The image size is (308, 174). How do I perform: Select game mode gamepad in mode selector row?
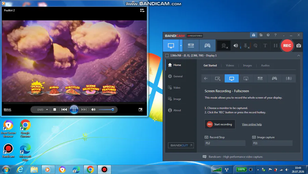pyautogui.click(x=274, y=78)
